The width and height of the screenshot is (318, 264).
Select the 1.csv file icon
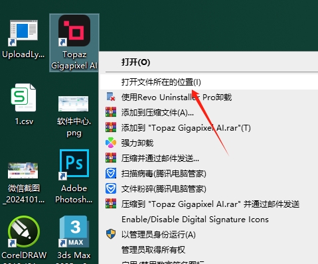pyautogui.click(x=24, y=98)
